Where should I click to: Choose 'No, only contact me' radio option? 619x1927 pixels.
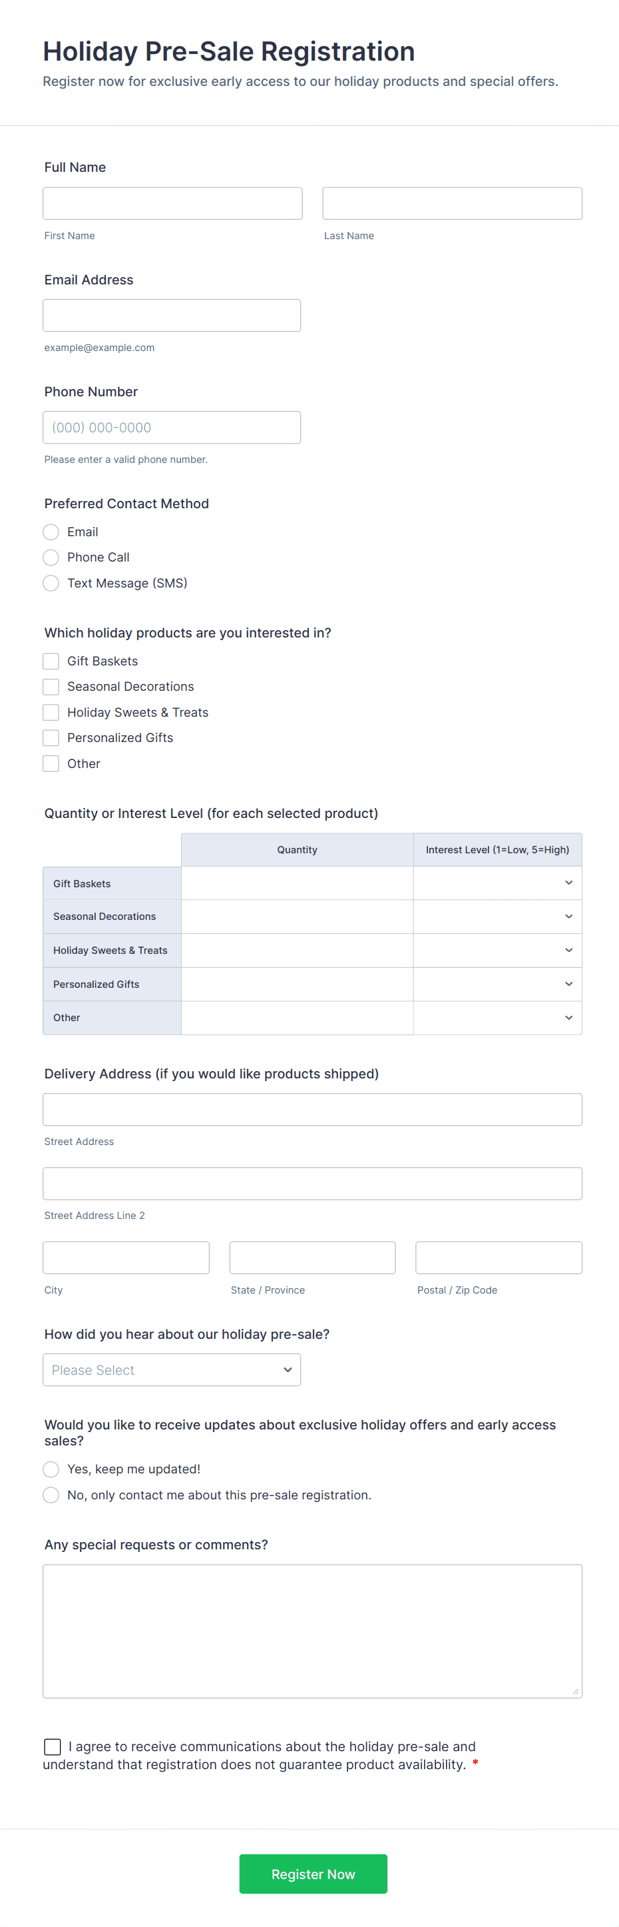tap(51, 1495)
